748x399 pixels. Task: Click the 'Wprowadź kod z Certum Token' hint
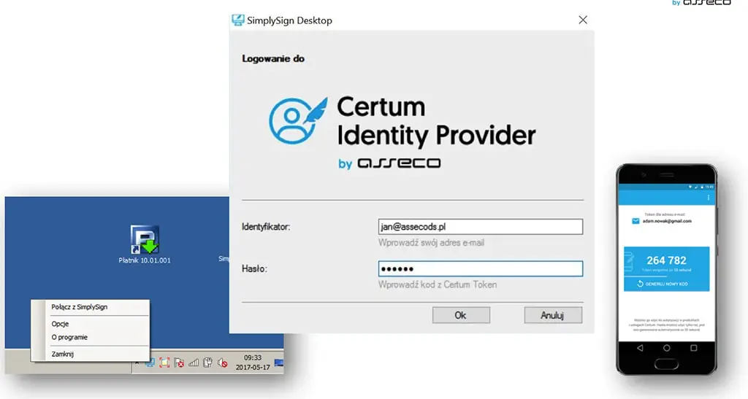click(438, 284)
